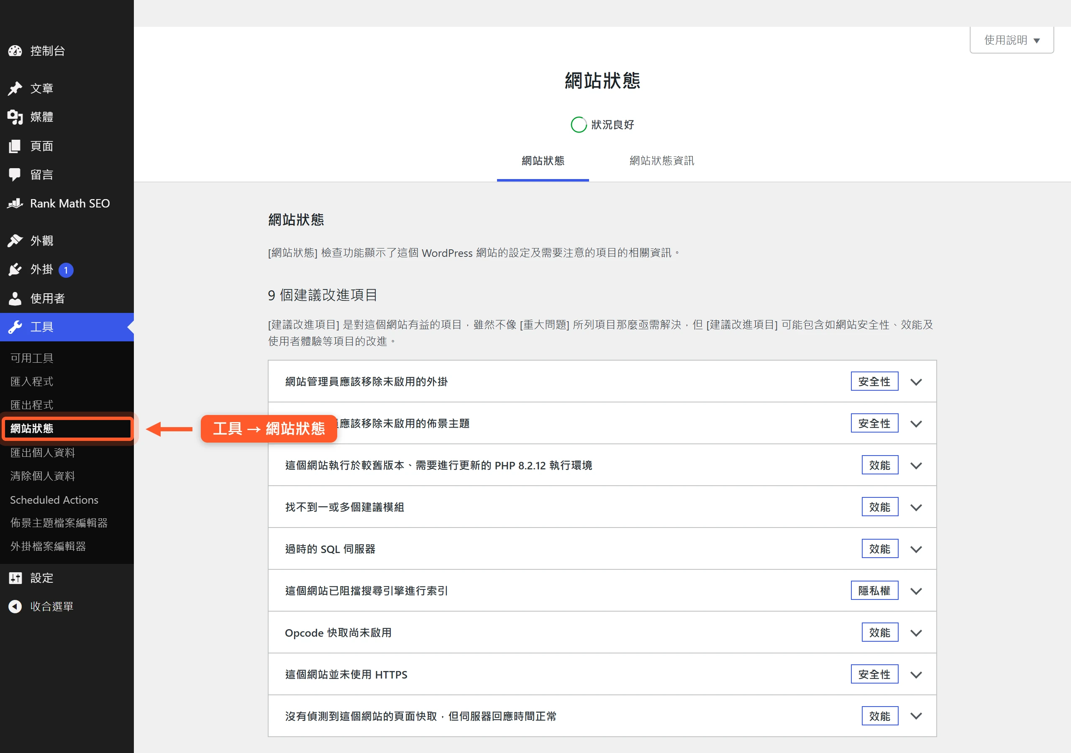Open the 留言 menu item
This screenshot has width=1071, height=753.
[67, 175]
